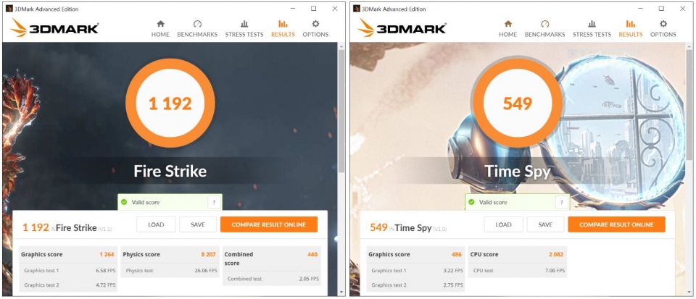Open Options gear icon in Time Spy window
Viewport: 696px width, 299px height.
pyautogui.click(x=663, y=24)
